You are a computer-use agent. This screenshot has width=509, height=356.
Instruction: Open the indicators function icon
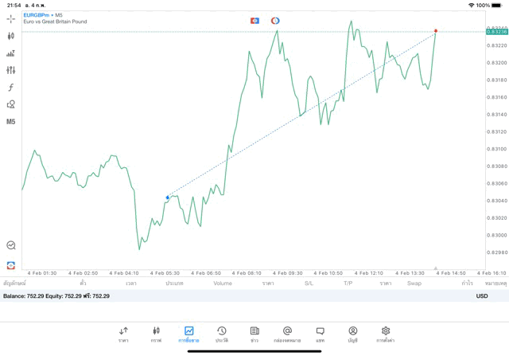(10, 88)
